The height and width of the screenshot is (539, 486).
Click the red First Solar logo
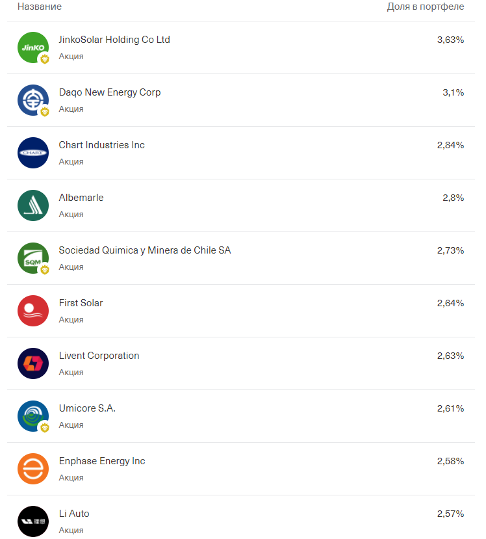click(x=33, y=311)
